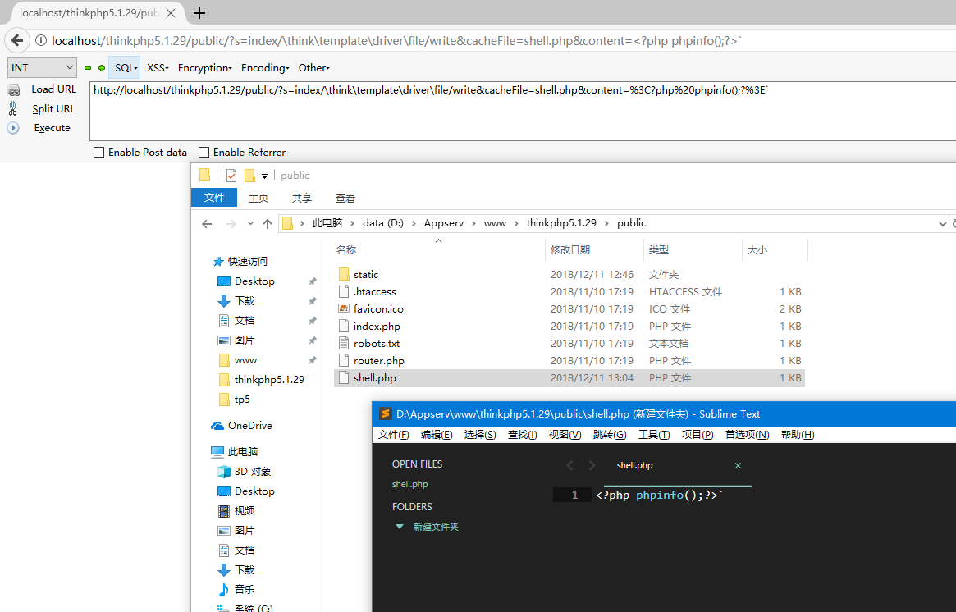Click the green minus HackBar icon

pyautogui.click(x=88, y=68)
